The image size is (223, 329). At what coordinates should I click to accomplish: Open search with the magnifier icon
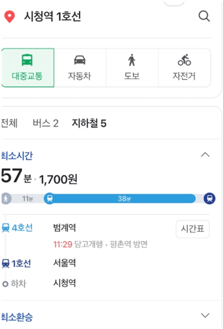[x=204, y=16]
